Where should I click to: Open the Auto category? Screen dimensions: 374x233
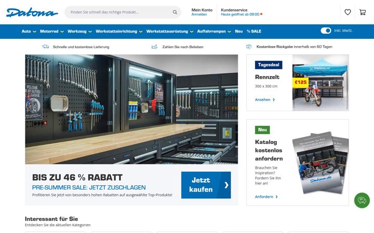click(x=26, y=31)
